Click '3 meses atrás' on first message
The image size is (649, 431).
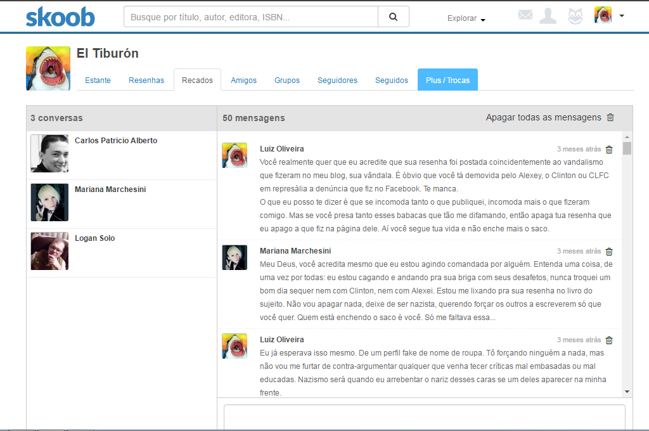(x=579, y=149)
